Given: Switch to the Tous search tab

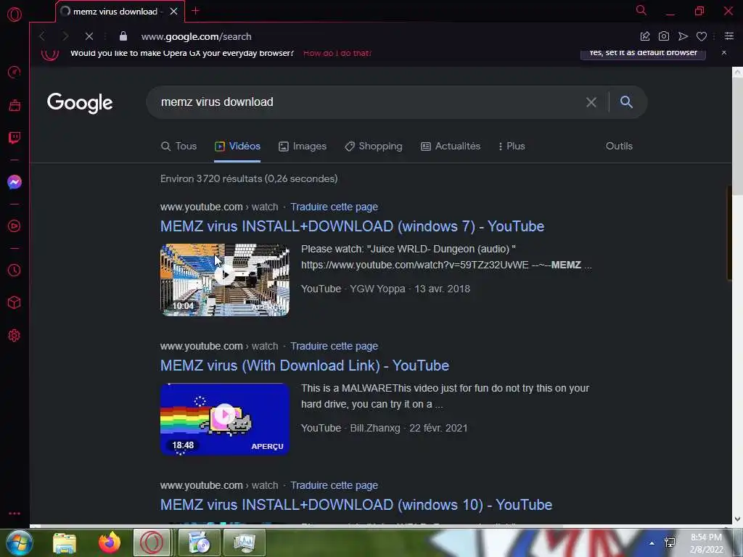Looking at the screenshot, I should 178,146.
